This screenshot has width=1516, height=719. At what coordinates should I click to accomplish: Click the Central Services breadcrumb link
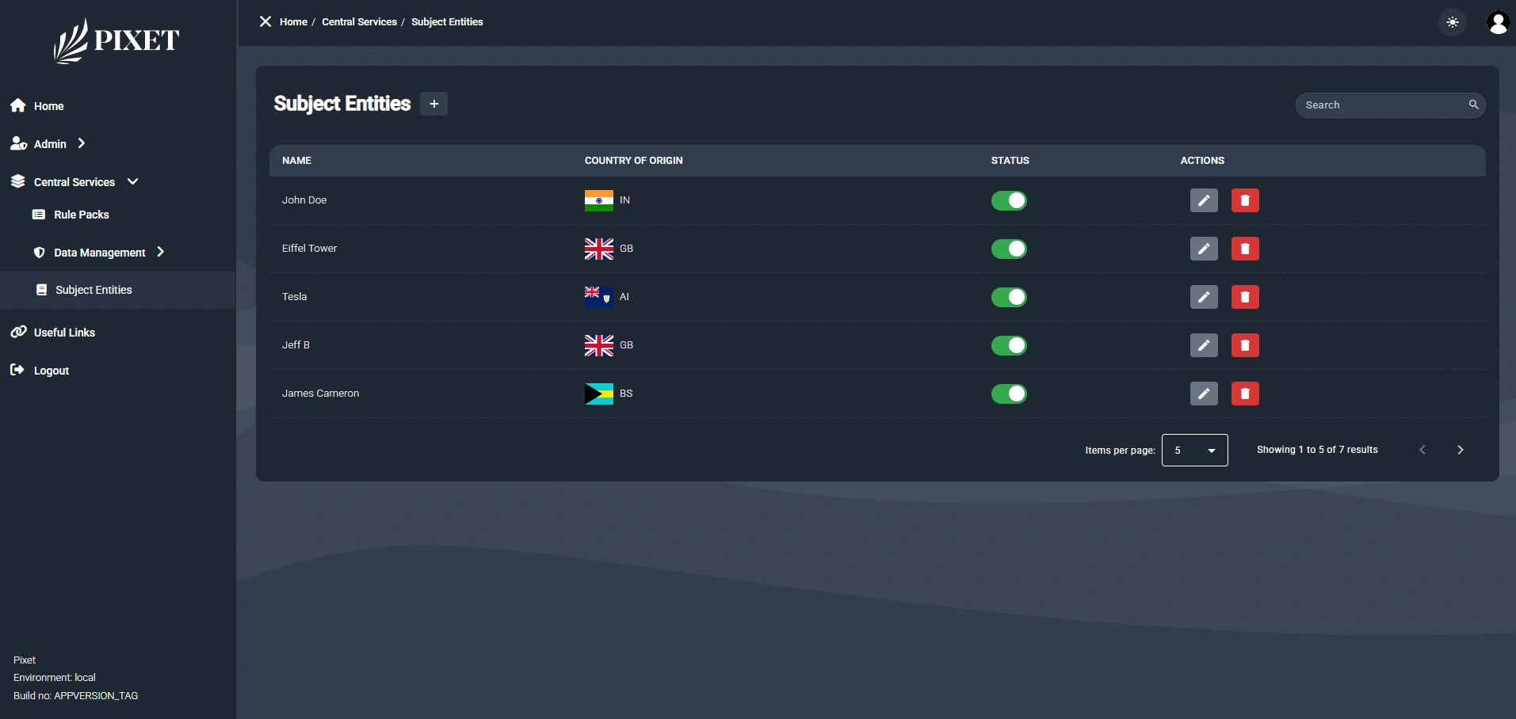pyautogui.click(x=359, y=22)
